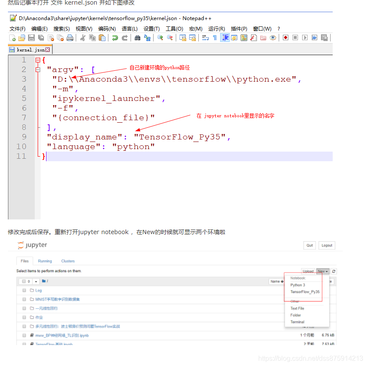Click the Replace icon in toolbar
367x366 pixels.
click(x=147, y=38)
